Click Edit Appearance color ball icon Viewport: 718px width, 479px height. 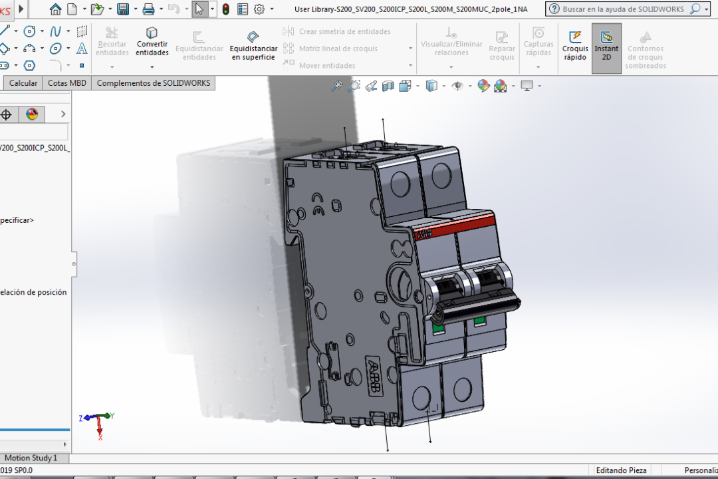483,86
